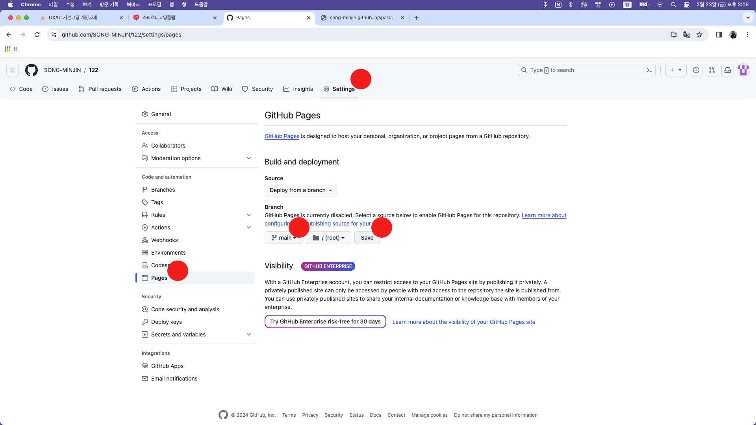This screenshot has height=425, width=756.
Task: Open the apps shortcut in bookmarks bar
Action: pos(11,49)
